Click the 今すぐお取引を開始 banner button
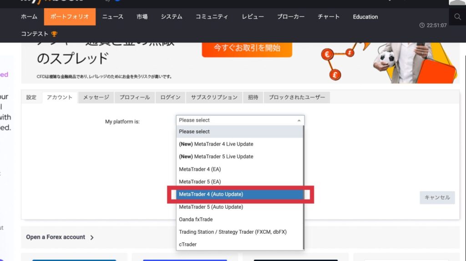This screenshot has height=261, width=466. (247, 49)
